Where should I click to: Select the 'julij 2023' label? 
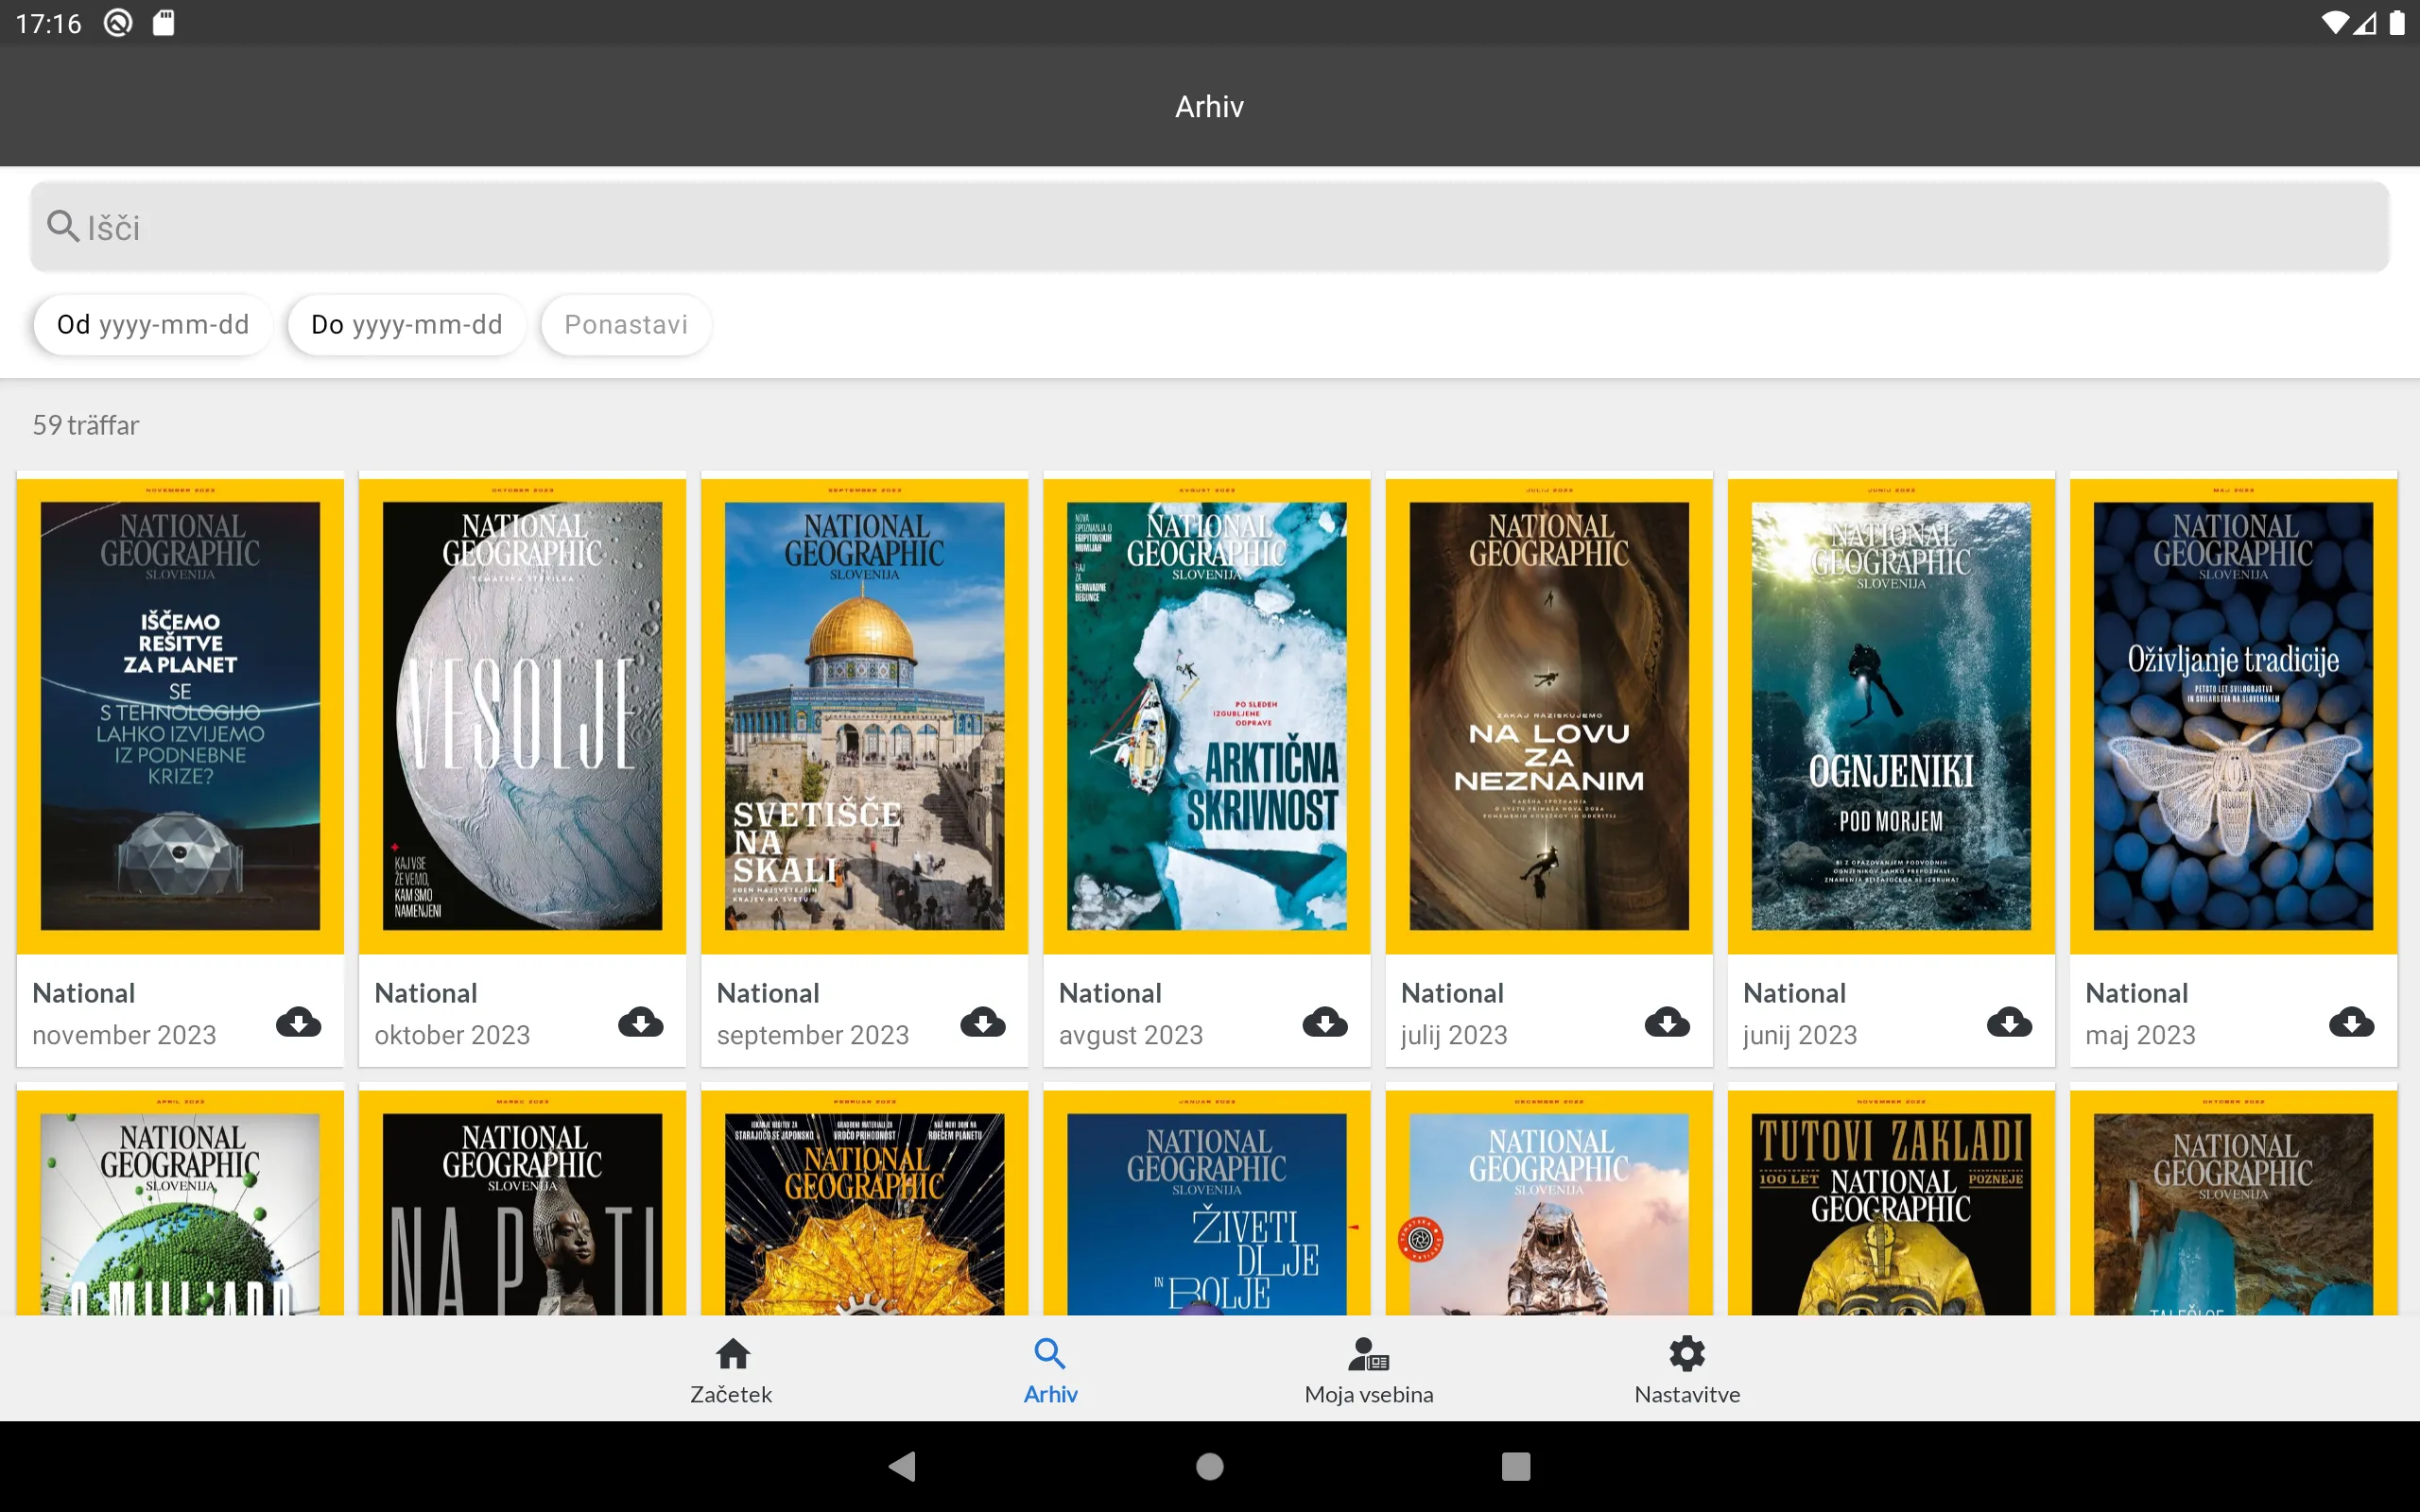tap(1454, 1035)
